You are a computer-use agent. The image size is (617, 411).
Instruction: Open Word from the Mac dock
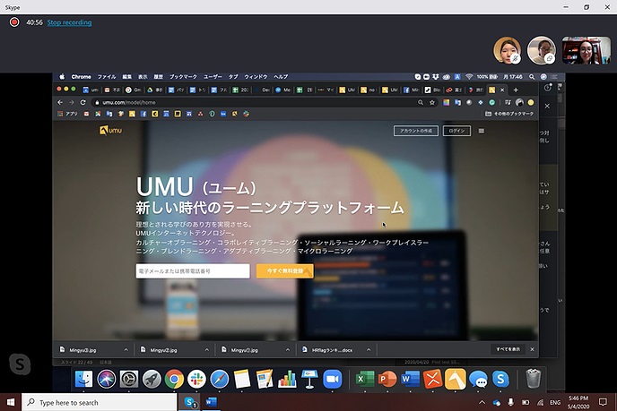(x=410, y=379)
